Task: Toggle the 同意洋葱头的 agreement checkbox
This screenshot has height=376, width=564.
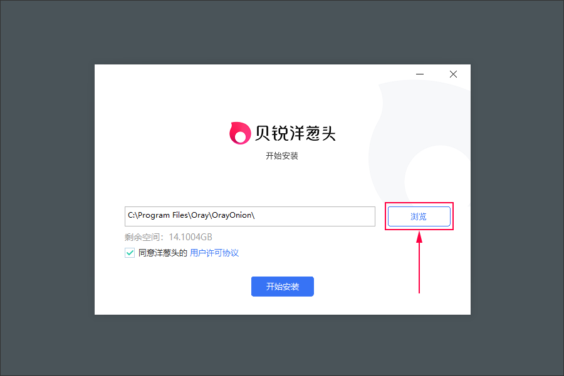Action: pos(130,253)
